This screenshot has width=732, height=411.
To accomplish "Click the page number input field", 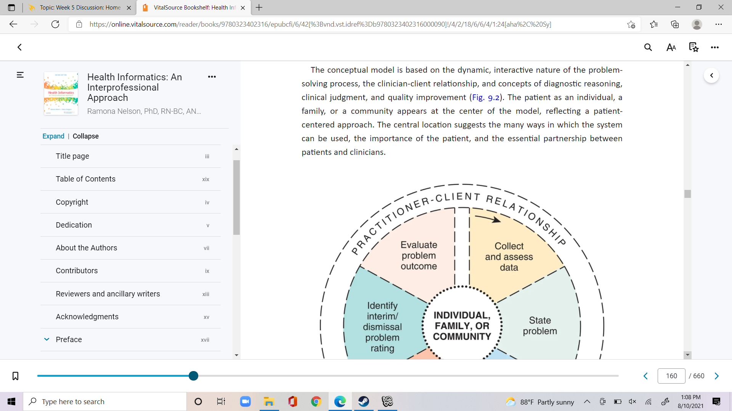I will [x=671, y=376].
